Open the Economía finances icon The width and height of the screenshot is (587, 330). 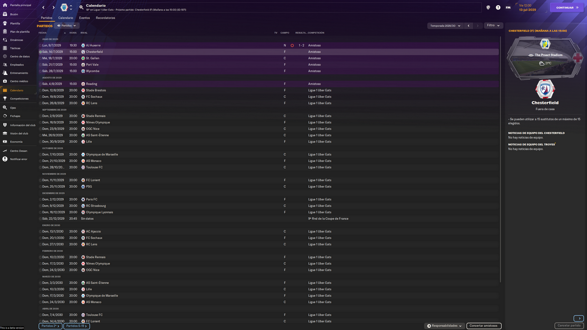[5, 142]
